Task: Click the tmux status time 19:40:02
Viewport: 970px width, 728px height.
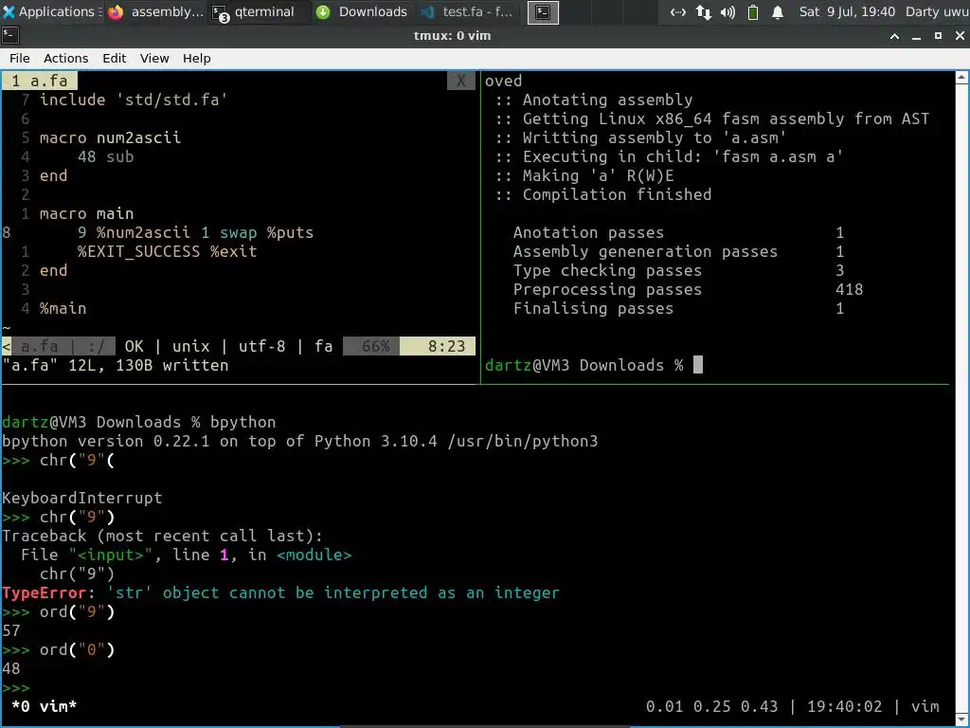Action: click(844, 706)
